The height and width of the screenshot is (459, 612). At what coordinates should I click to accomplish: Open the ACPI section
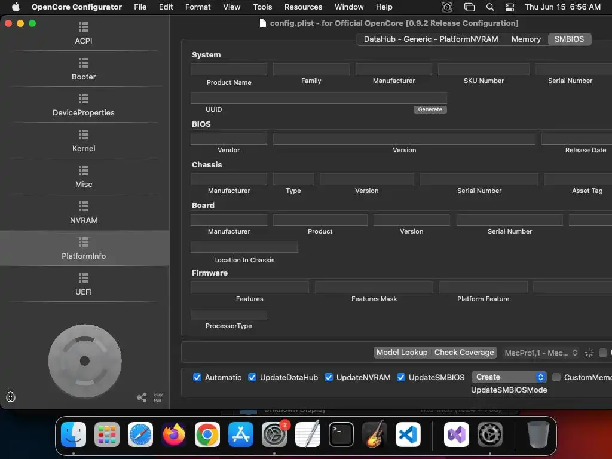coord(84,33)
